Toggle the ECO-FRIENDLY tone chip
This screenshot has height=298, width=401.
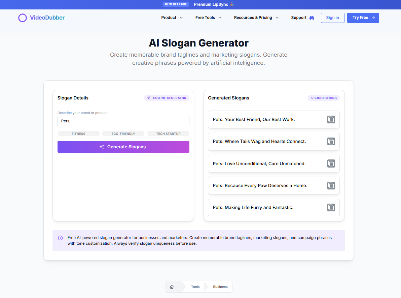pos(123,133)
